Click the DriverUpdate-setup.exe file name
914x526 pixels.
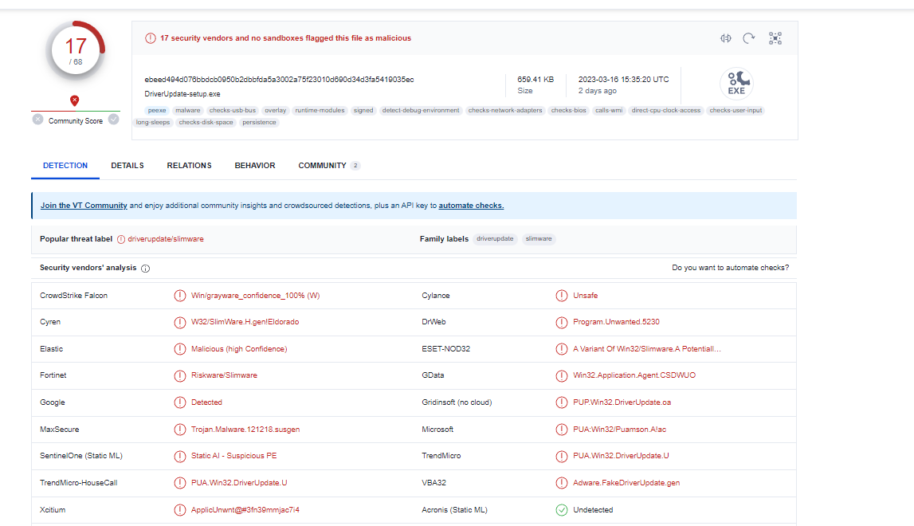coord(182,94)
